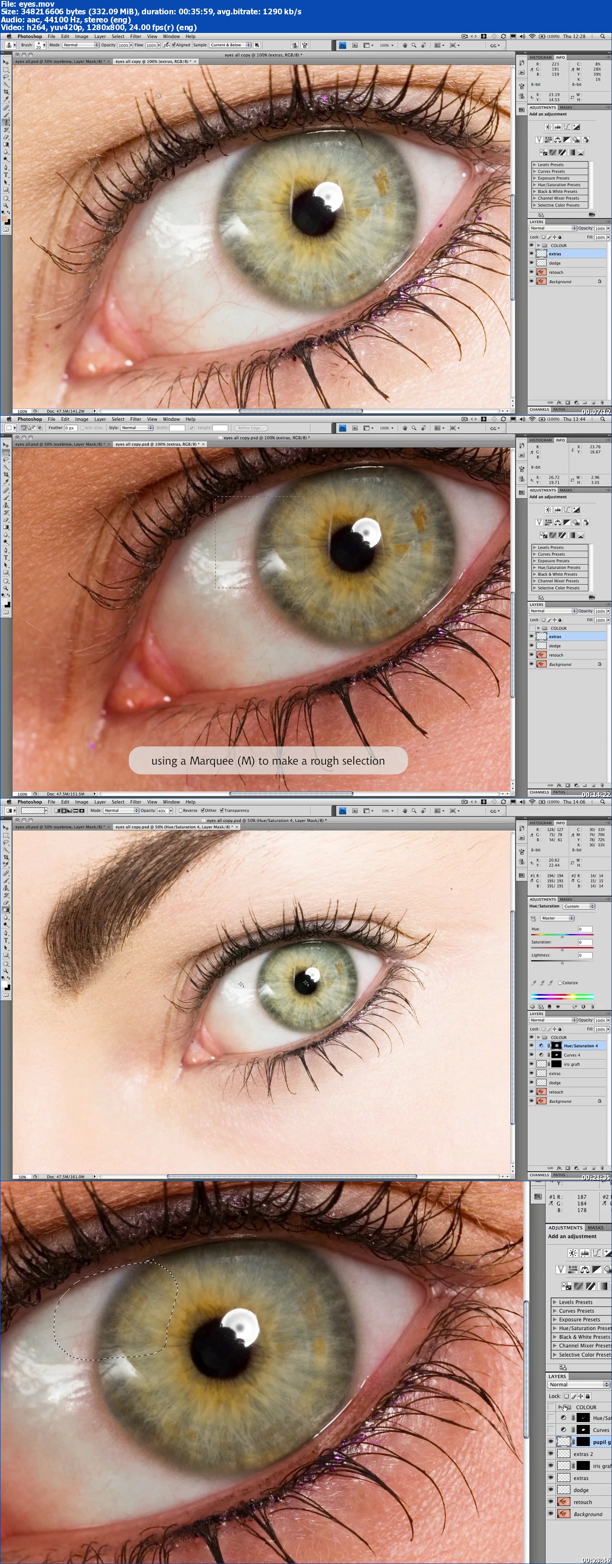Viewport: 612px width, 1564px height.
Task: Add Hue/Saturation adjustment in enlarged bottom frame
Action: [572, 1269]
